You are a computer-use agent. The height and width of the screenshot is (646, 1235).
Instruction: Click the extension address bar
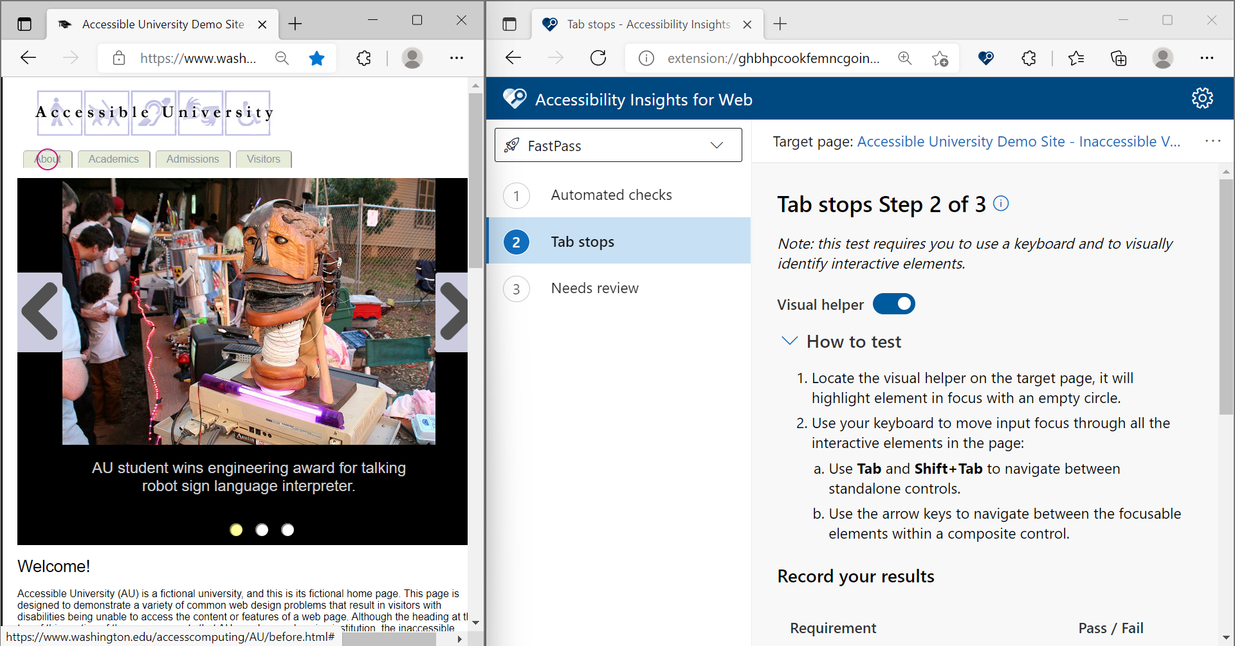[772, 58]
